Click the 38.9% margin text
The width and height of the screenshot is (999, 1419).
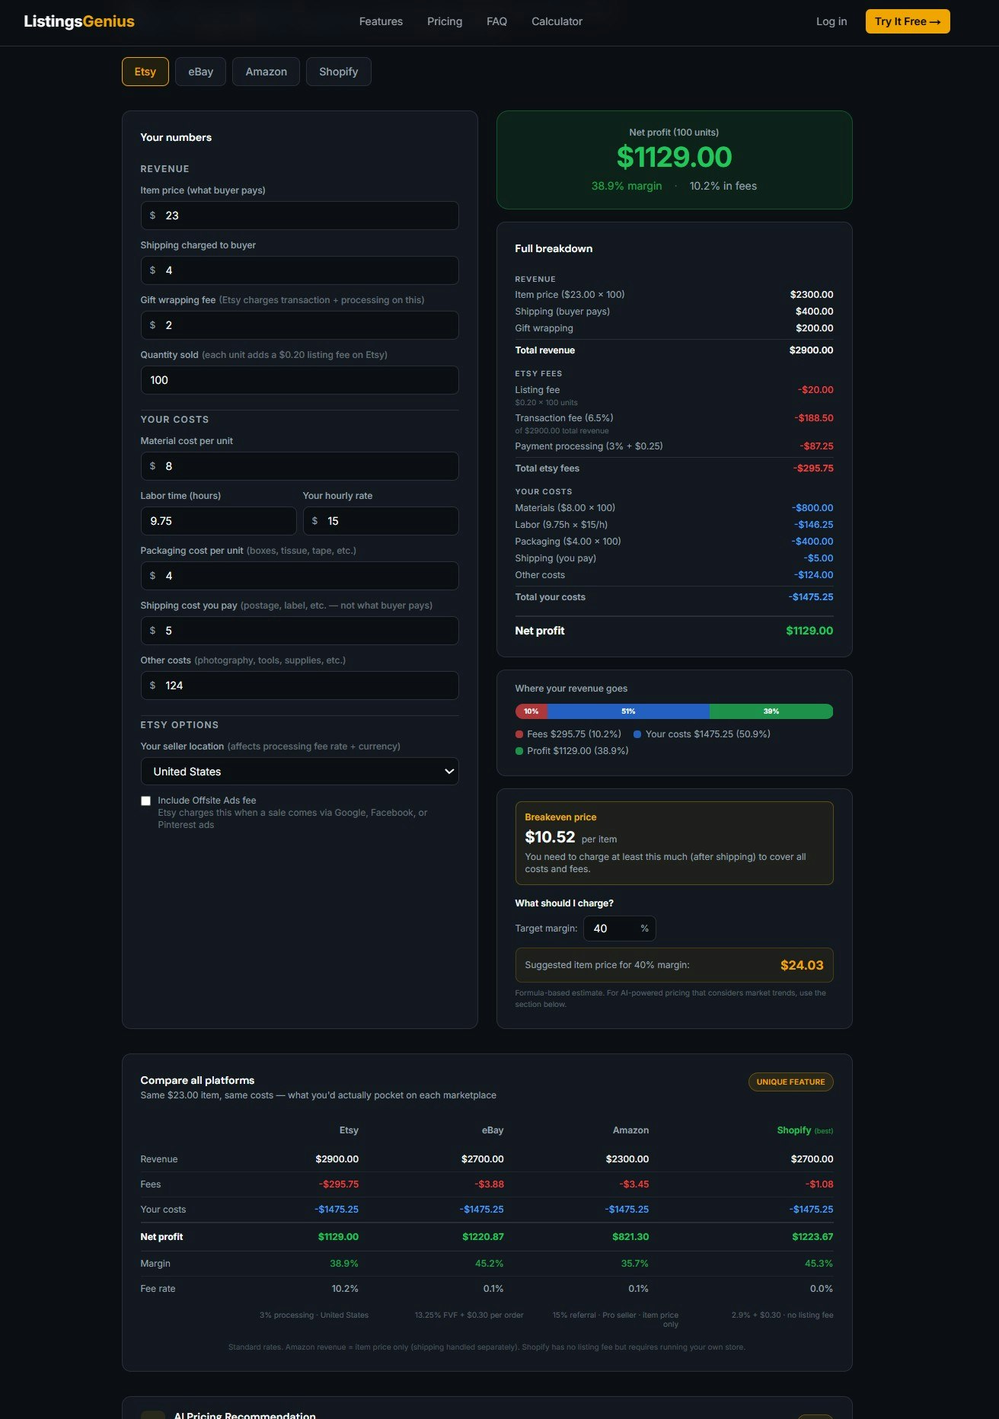pyautogui.click(x=627, y=186)
